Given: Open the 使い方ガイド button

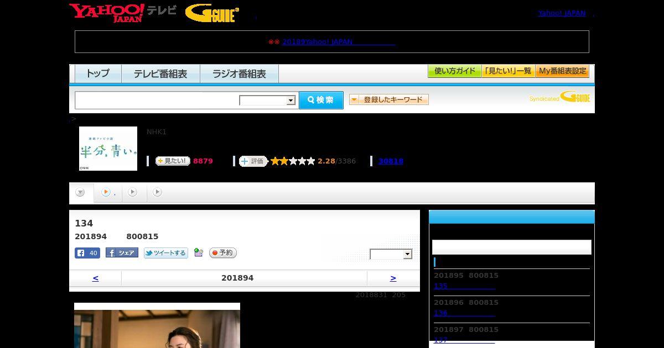Looking at the screenshot, I should click(x=454, y=71).
